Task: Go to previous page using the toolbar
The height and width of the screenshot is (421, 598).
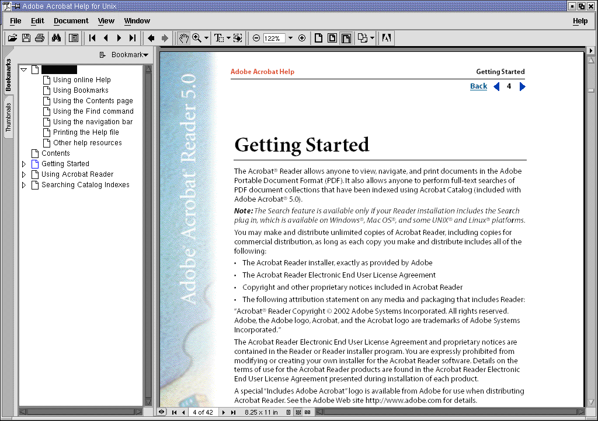Action: (106, 38)
